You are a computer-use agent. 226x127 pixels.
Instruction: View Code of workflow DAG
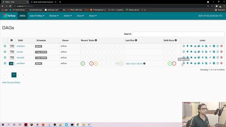click(x=210, y=63)
